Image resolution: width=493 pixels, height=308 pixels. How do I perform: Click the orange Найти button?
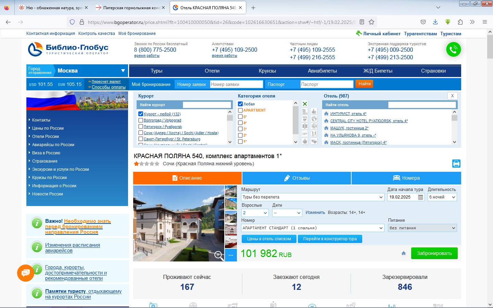pos(365,84)
